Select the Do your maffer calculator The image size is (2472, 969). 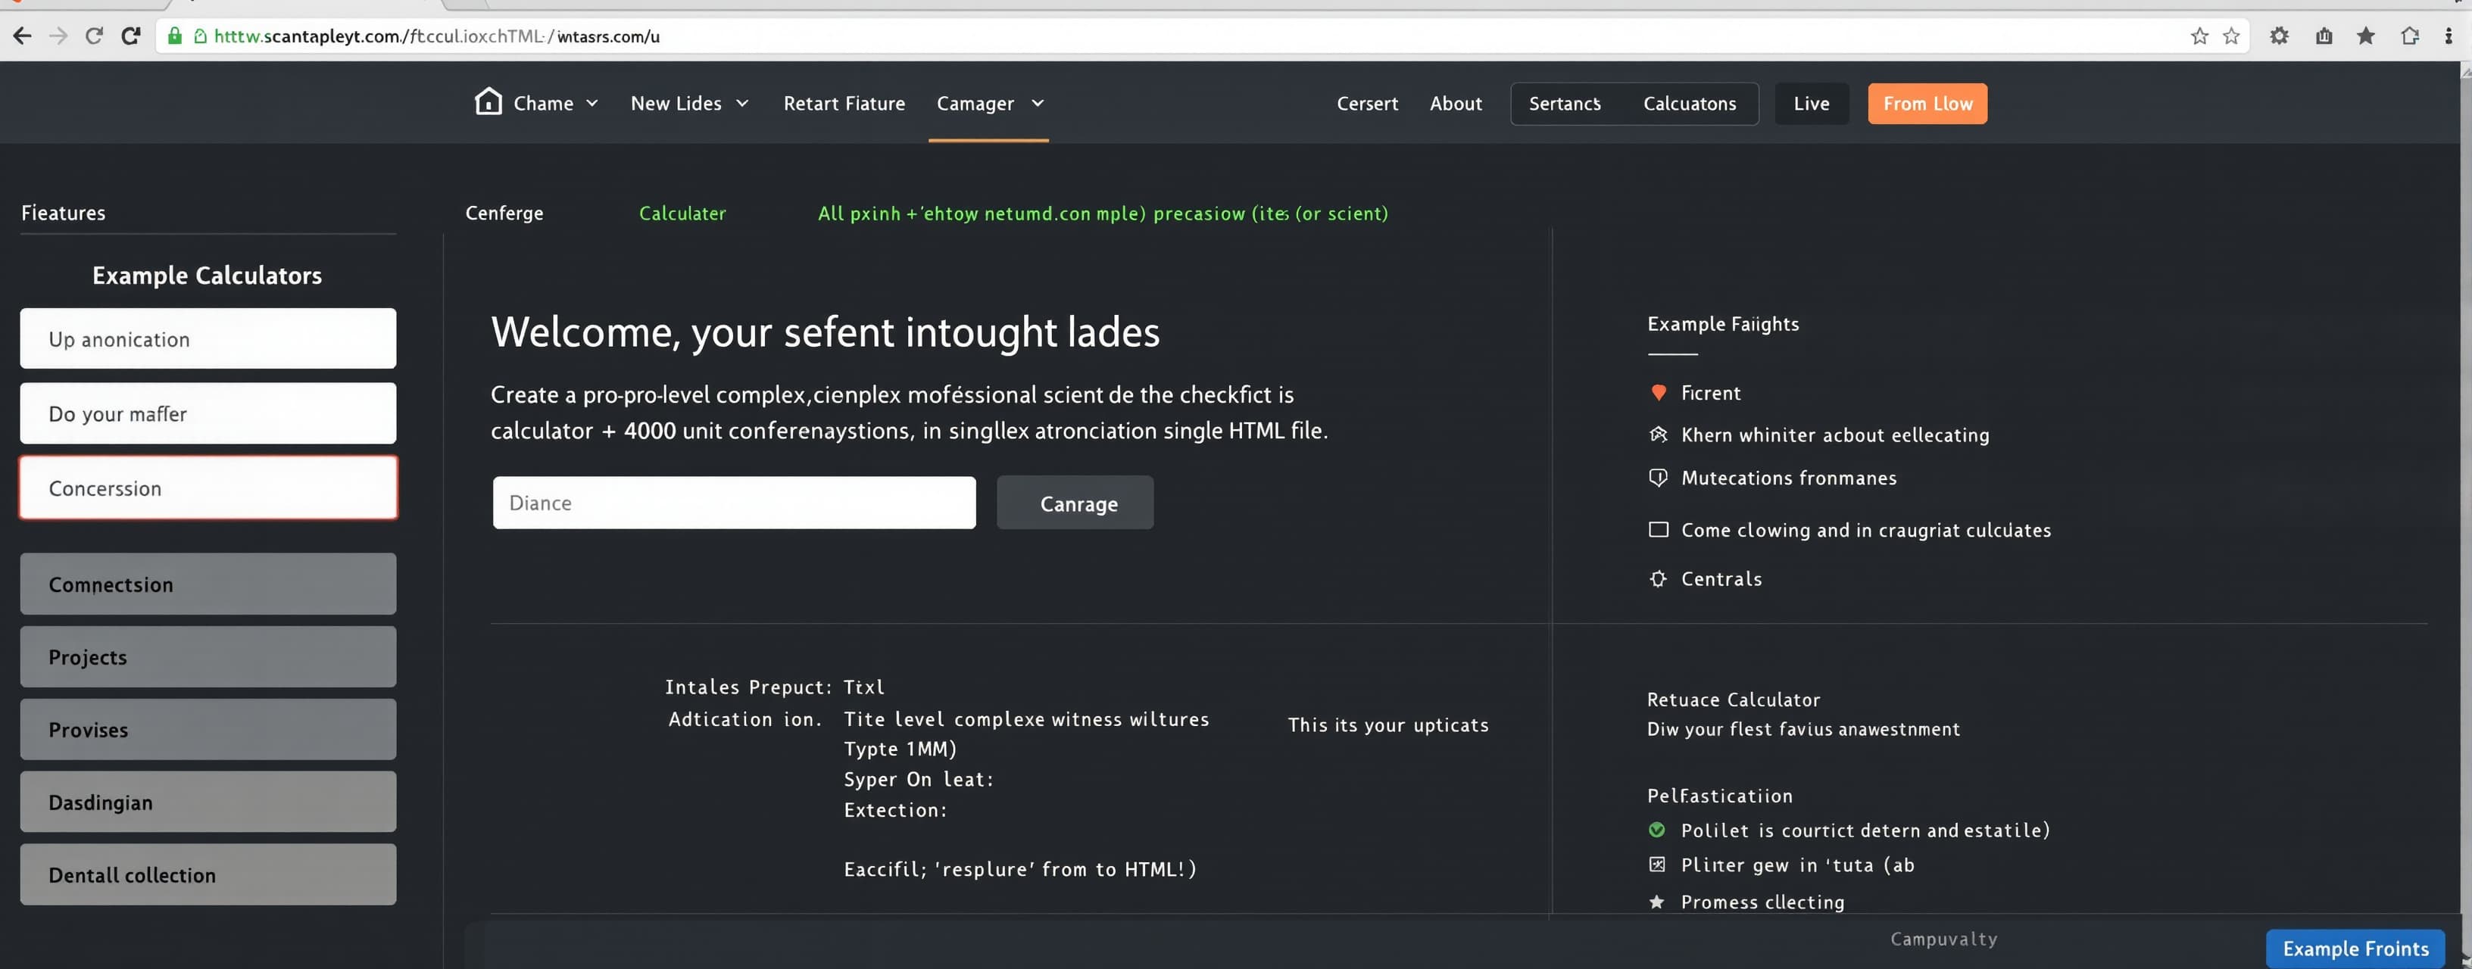tap(208, 413)
